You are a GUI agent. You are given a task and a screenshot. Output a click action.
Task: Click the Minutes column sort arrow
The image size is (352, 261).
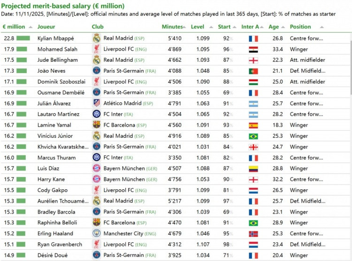pos(185,27)
